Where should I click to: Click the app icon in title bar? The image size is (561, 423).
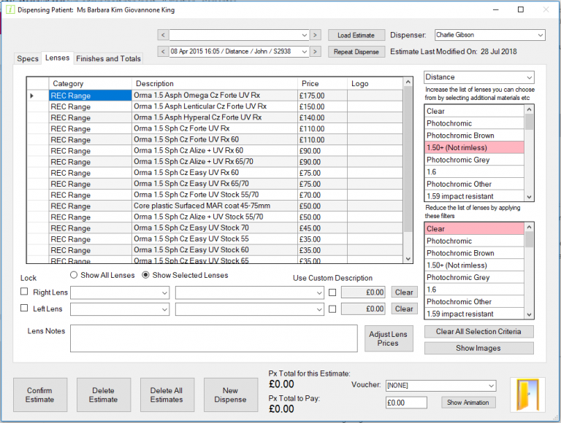[x=10, y=9]
